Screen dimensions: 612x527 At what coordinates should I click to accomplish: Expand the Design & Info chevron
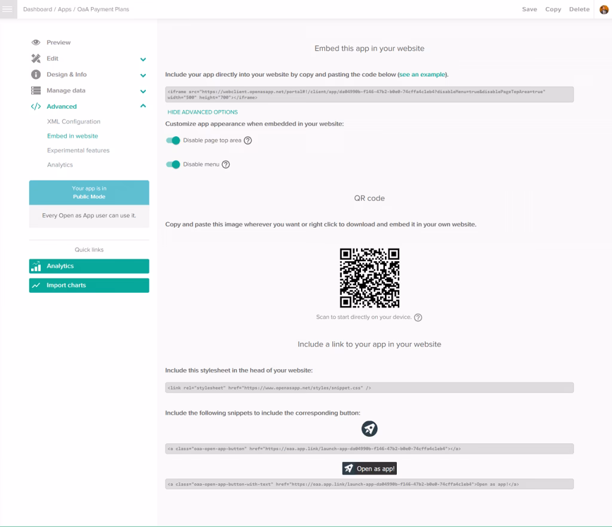[143, 75]
